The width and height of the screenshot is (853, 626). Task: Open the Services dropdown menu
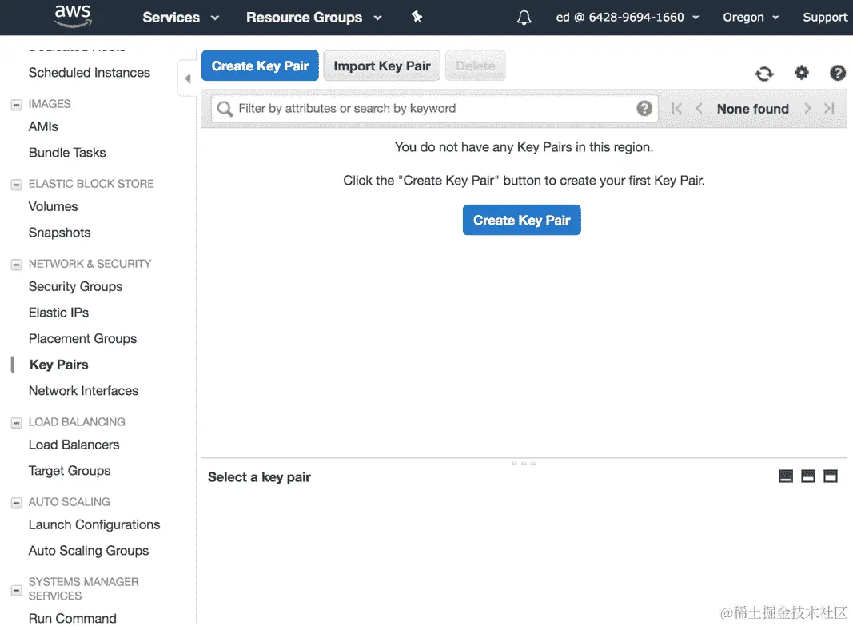(181, 18)
